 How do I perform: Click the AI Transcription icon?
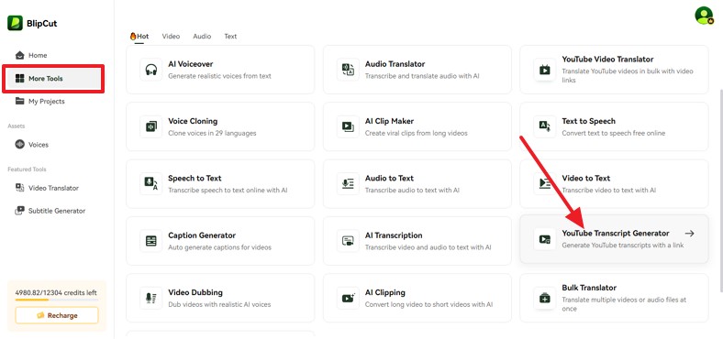tap(348, 241)
